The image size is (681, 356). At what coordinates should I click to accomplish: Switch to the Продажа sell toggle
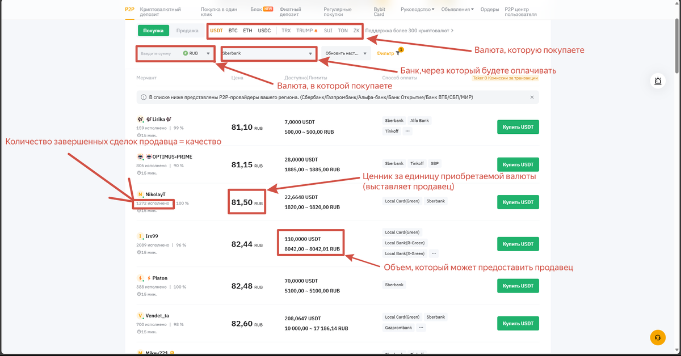187,31
